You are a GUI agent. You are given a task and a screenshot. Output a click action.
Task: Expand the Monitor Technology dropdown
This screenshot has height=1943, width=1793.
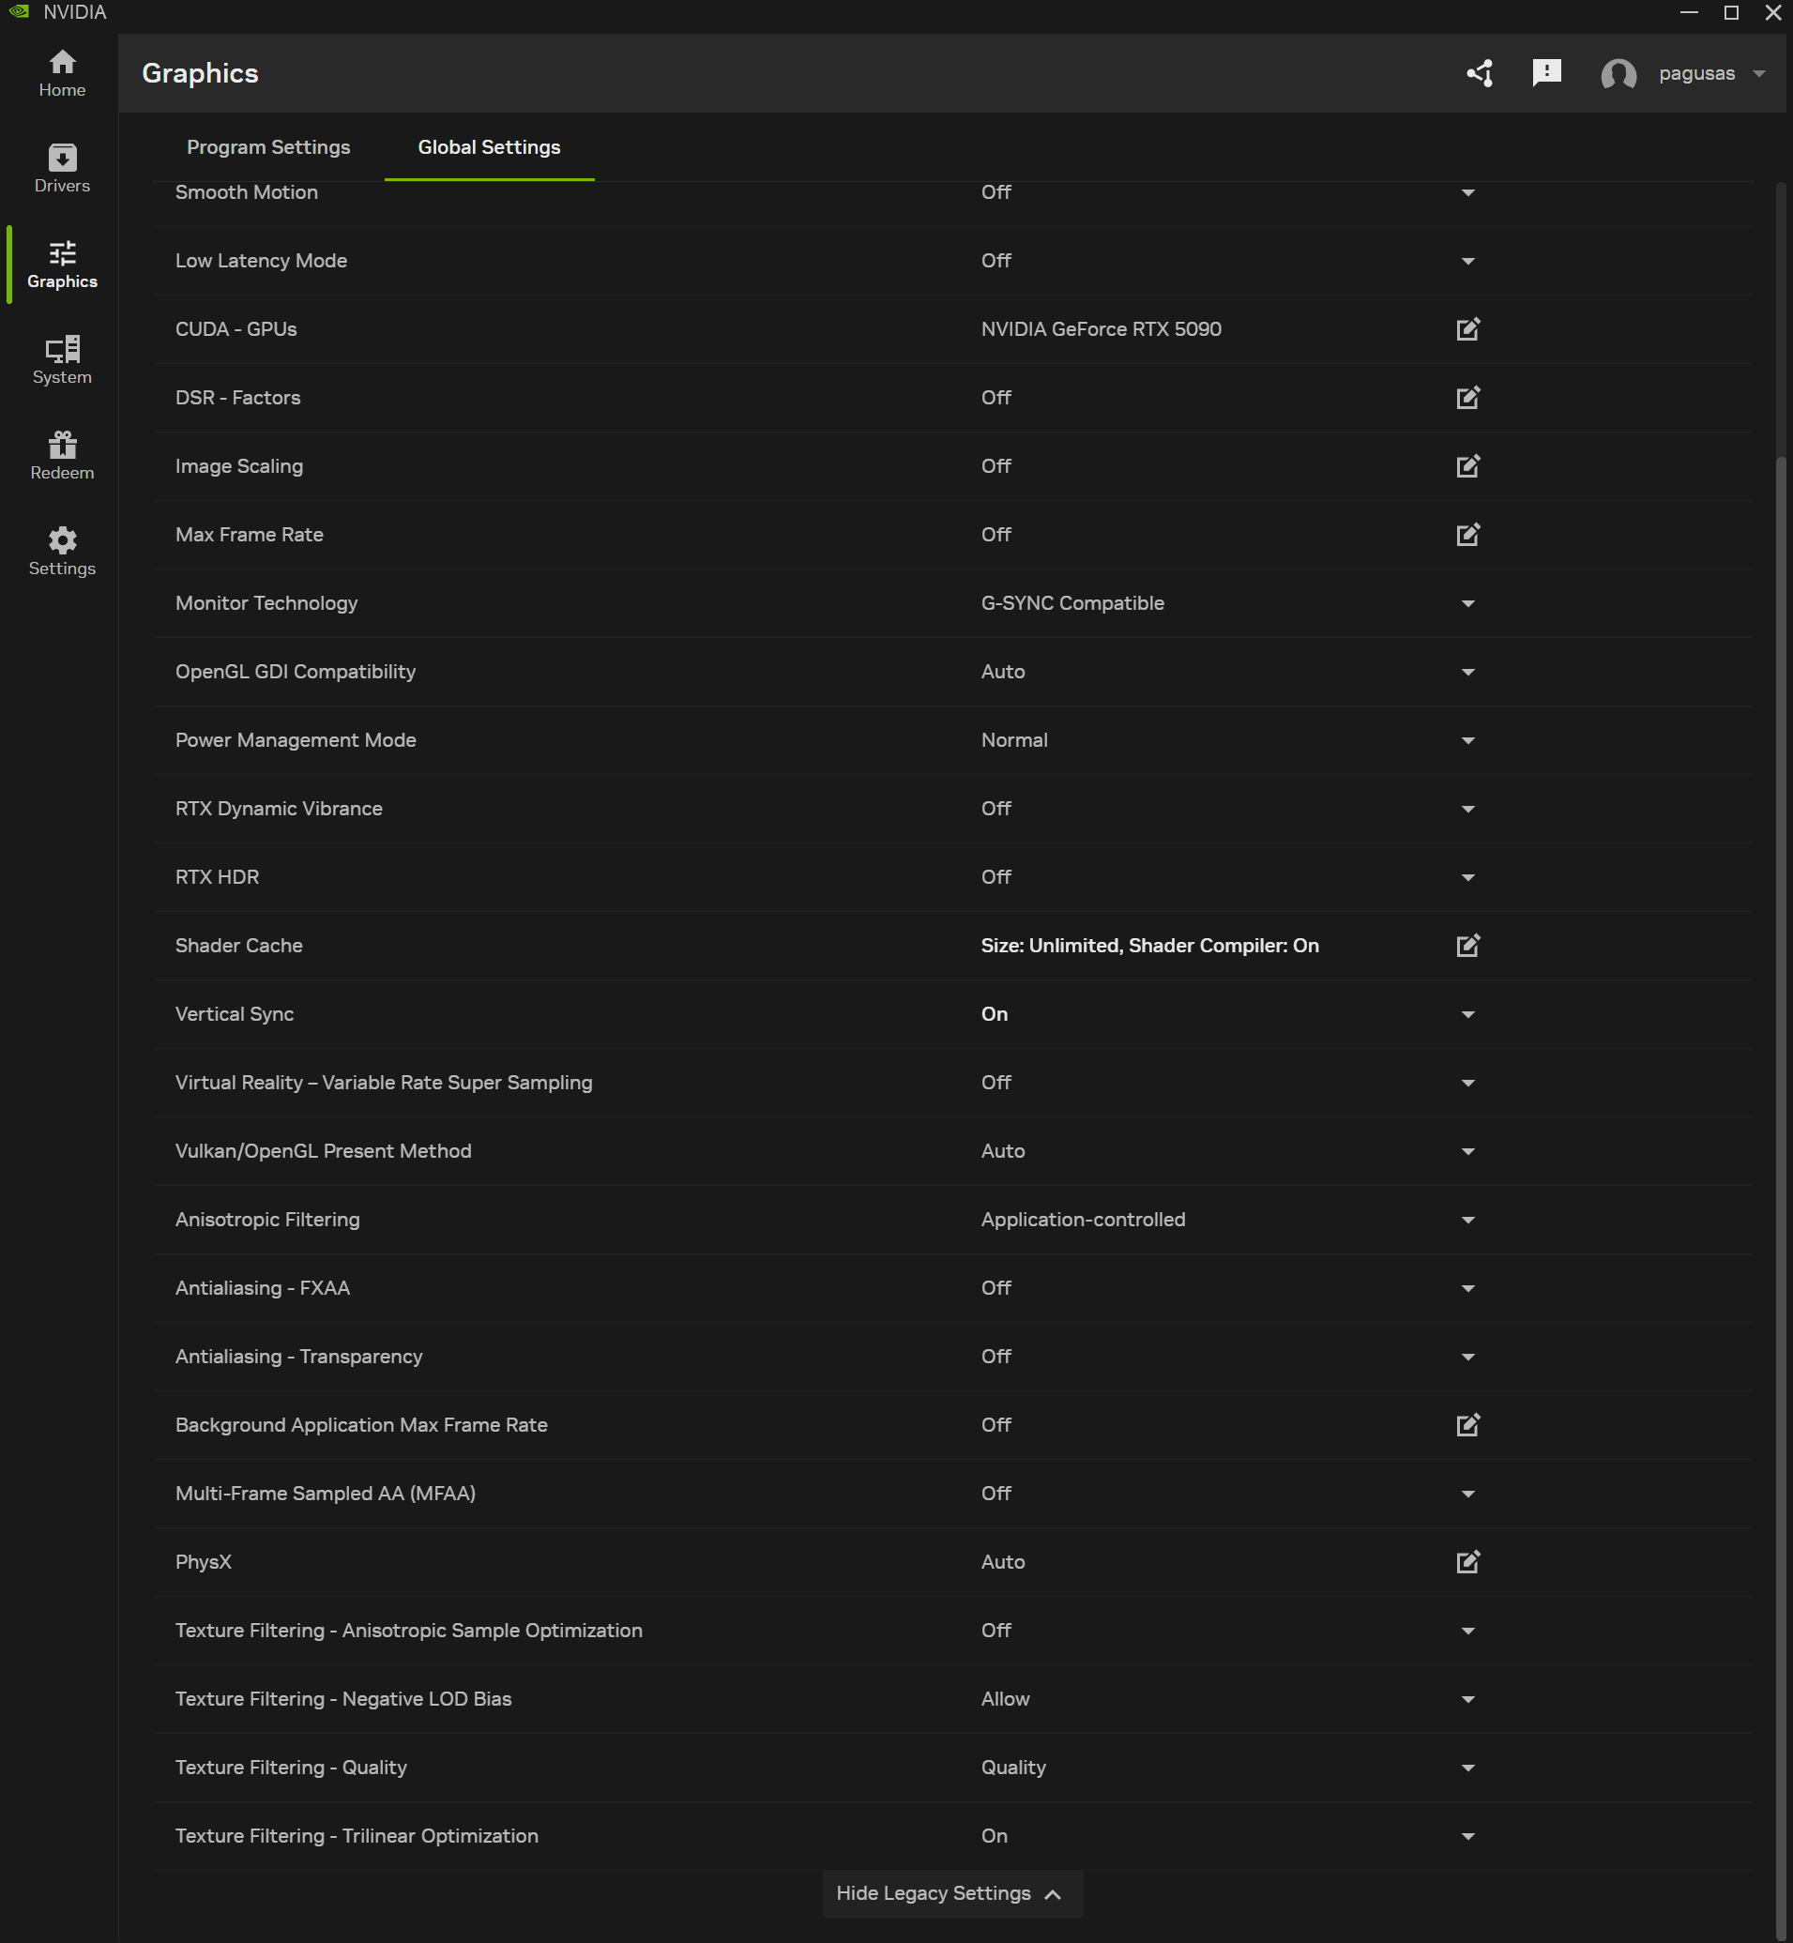point(1468,603)
